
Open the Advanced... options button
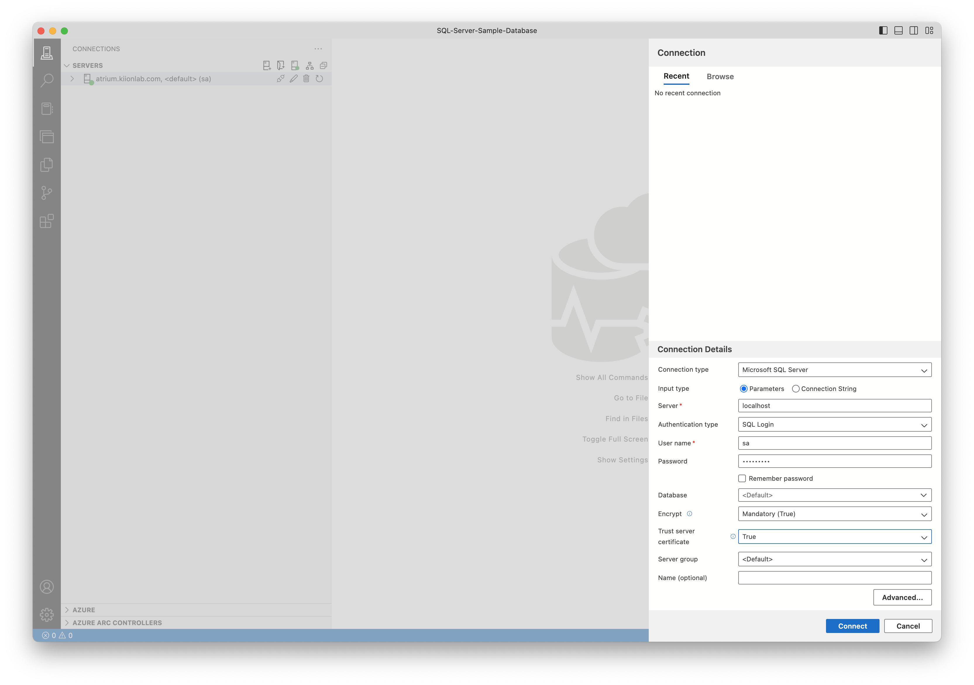(x=902, y=597)
